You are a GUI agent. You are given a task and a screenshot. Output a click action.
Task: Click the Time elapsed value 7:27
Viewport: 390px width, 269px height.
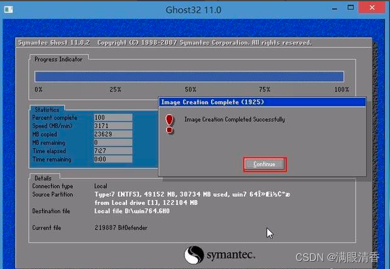click(x=113, y=151)
